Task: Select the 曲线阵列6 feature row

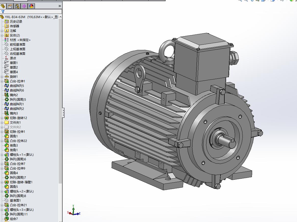Action: click(x=14, y=90)
